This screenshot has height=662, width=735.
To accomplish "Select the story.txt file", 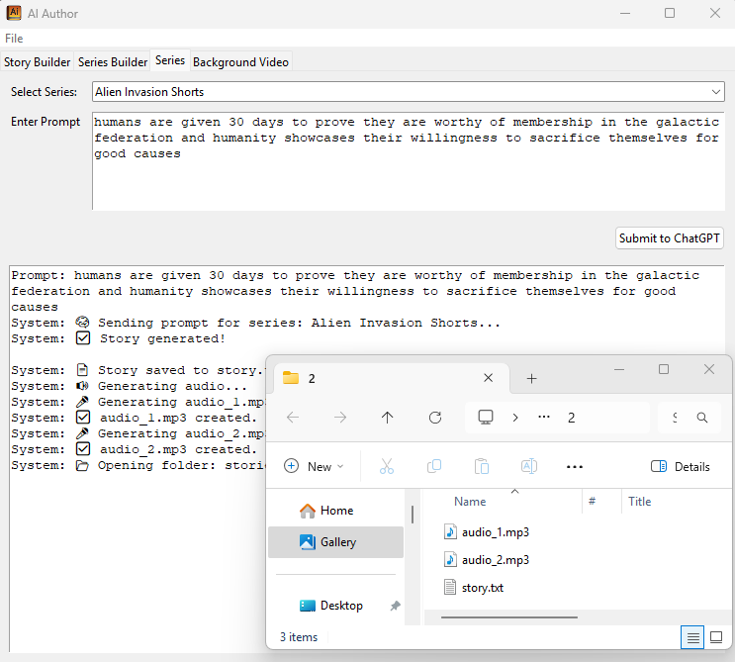I will click(x=483, y=588).
